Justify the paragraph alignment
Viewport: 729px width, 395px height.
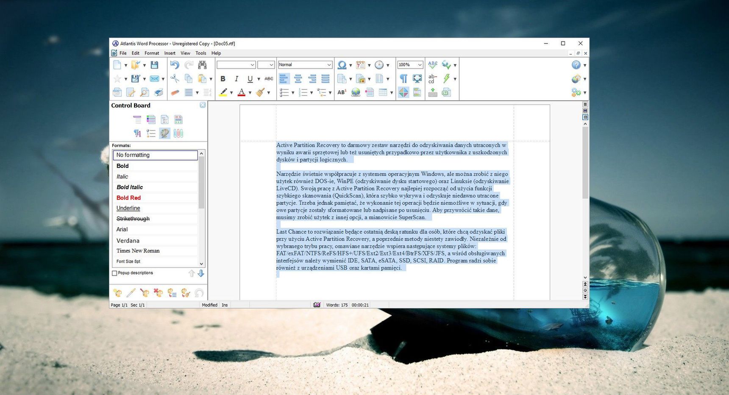point(326,78)
